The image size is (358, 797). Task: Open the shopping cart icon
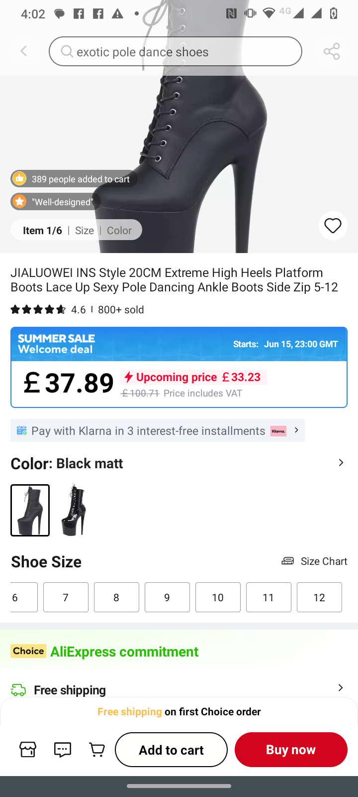(97, 750)
